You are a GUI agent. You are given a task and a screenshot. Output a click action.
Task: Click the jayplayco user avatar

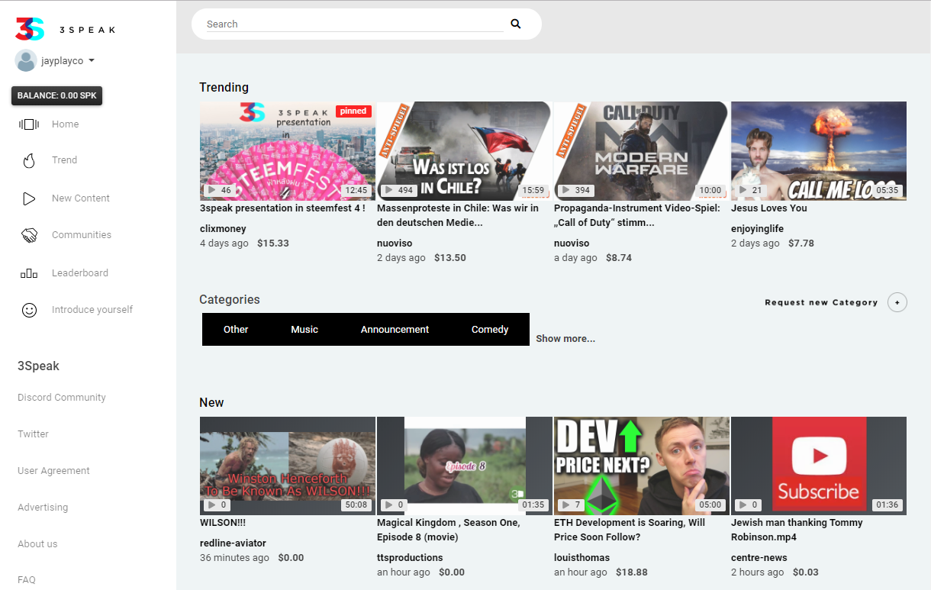click(x=26, y=61)
